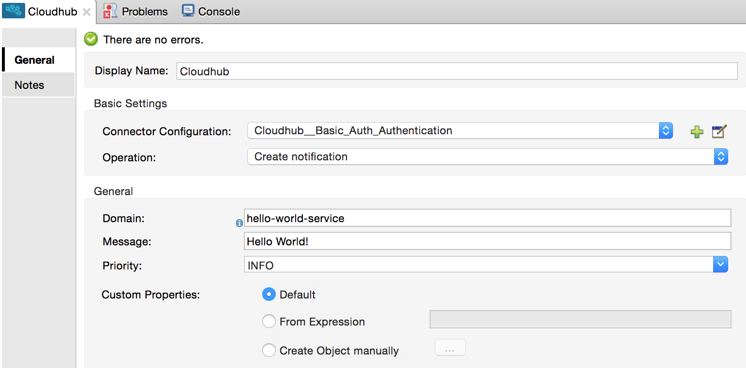746x368 pixels.
Task: Select the From Expression radio button
Action: pos(269,321)
